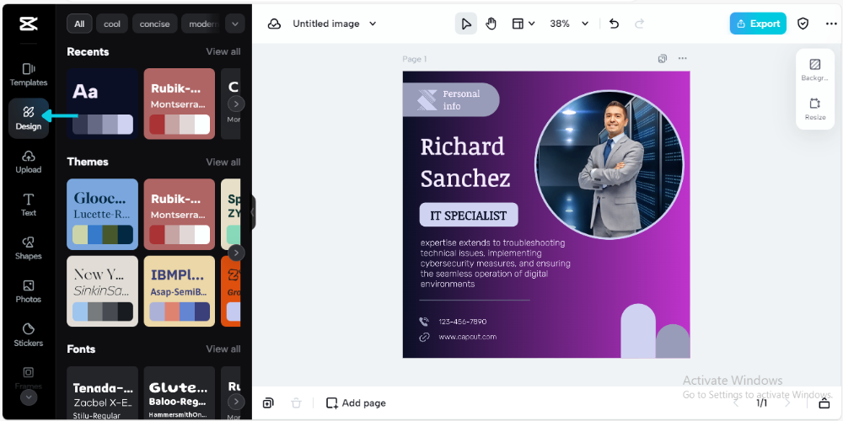The image size is (843, 421).
Task: Open the layers panel icon at bottom right
Action: point(824,403)
